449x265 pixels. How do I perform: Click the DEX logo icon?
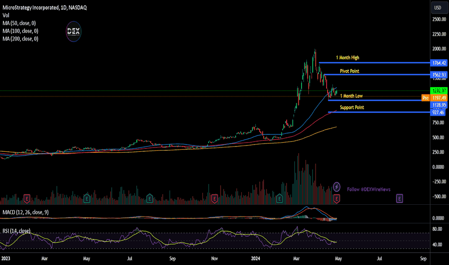(x=74, y=31)
